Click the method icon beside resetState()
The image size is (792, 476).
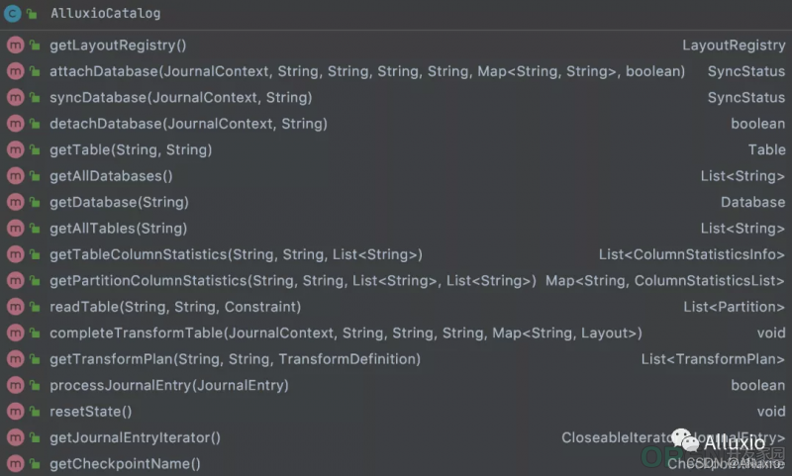click(15, 412)
